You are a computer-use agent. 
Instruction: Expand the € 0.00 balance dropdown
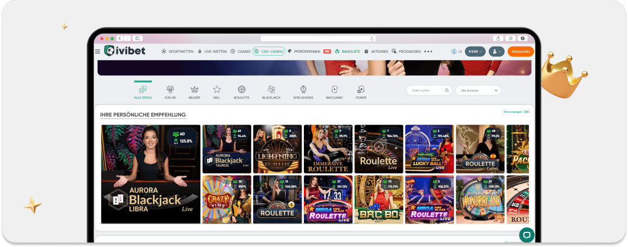(x=475, y=52)
